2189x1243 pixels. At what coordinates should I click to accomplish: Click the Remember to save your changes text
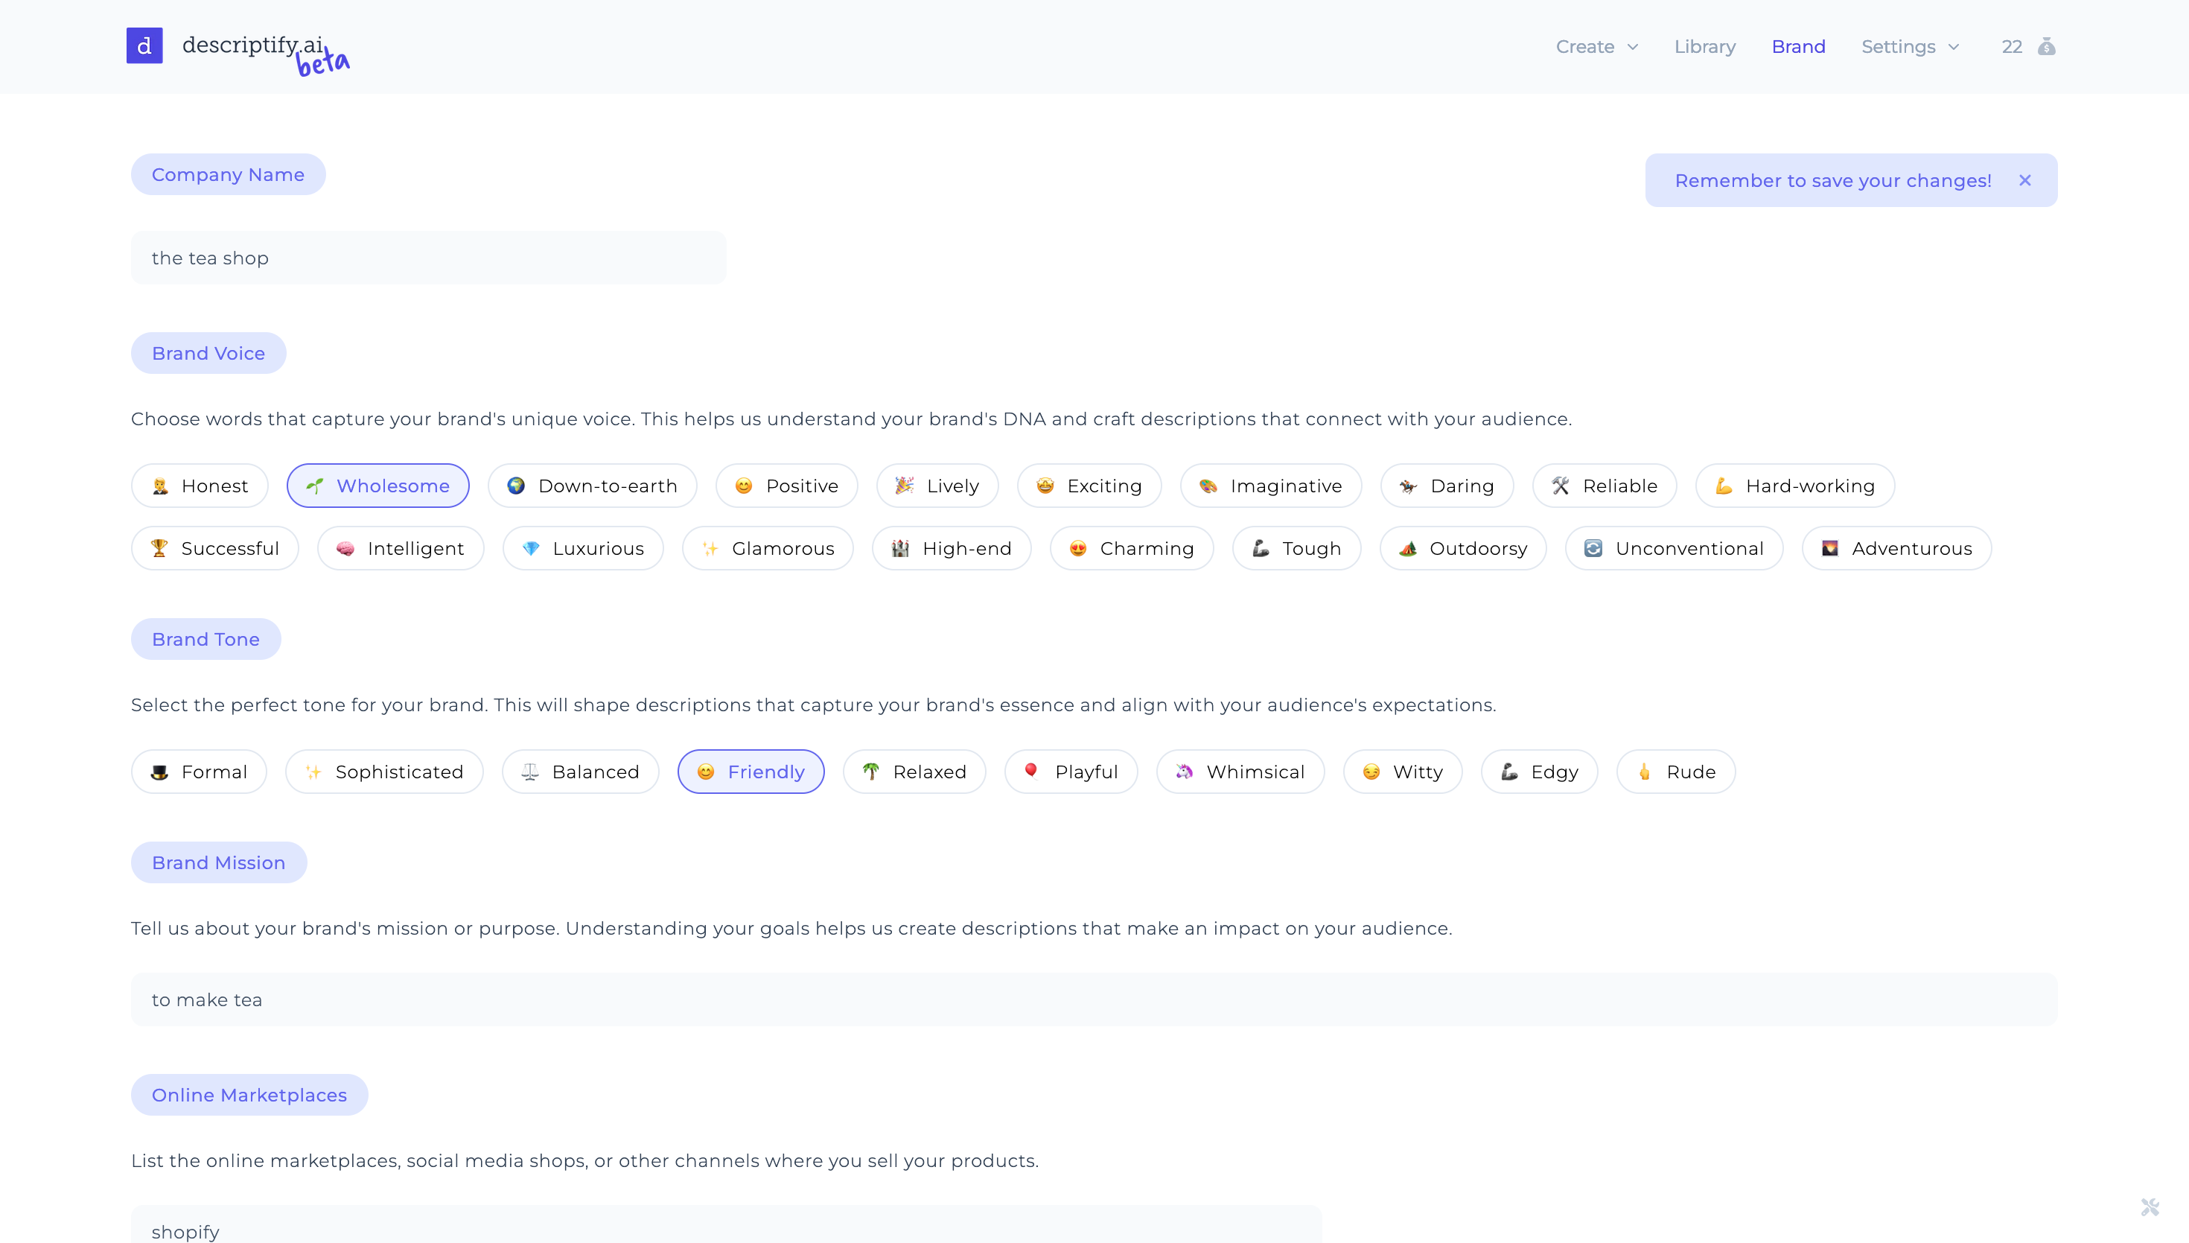tap(1832, 180)
